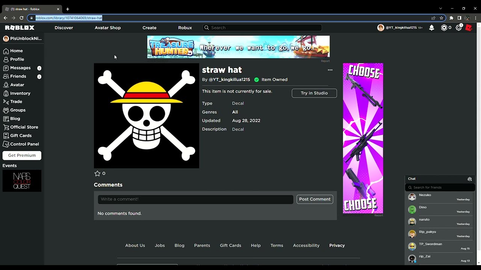The height and width of the screenshot is (270, 481).
Task: Click the Friends icon in the sidebar
Action: pyautogui.click(x=6, y=76)
